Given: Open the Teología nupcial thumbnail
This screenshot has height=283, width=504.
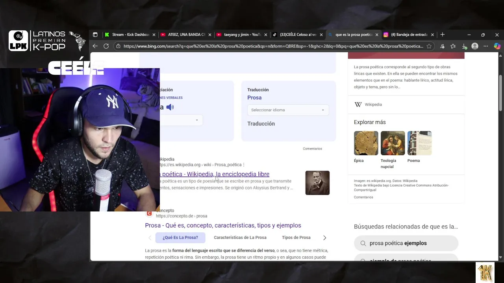Looking at the screenshot, I should click(x=393, y=143).
